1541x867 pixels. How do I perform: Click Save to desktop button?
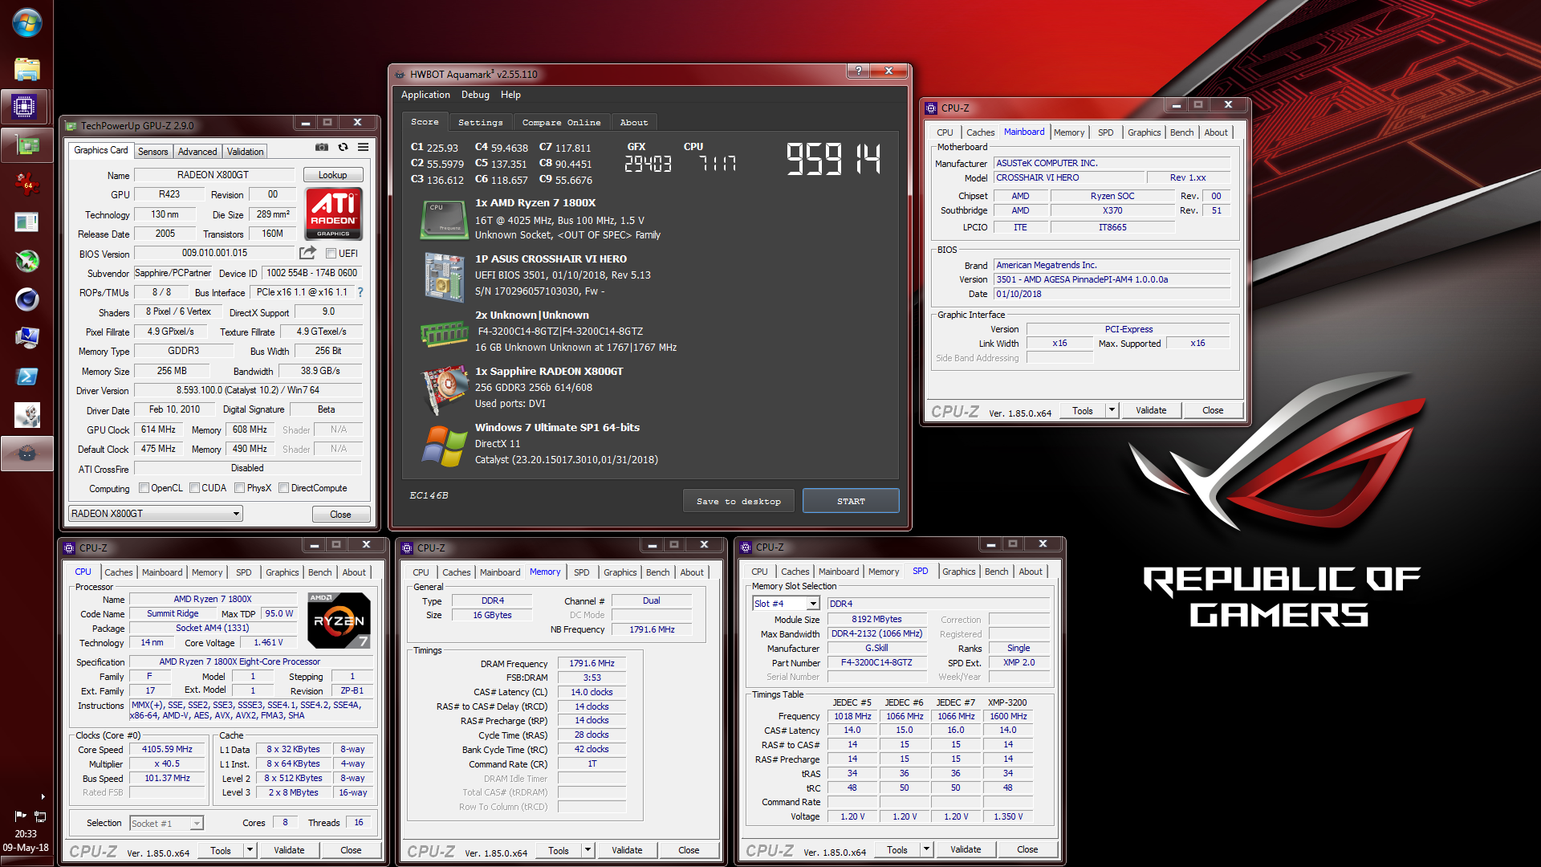pos(738,501)
